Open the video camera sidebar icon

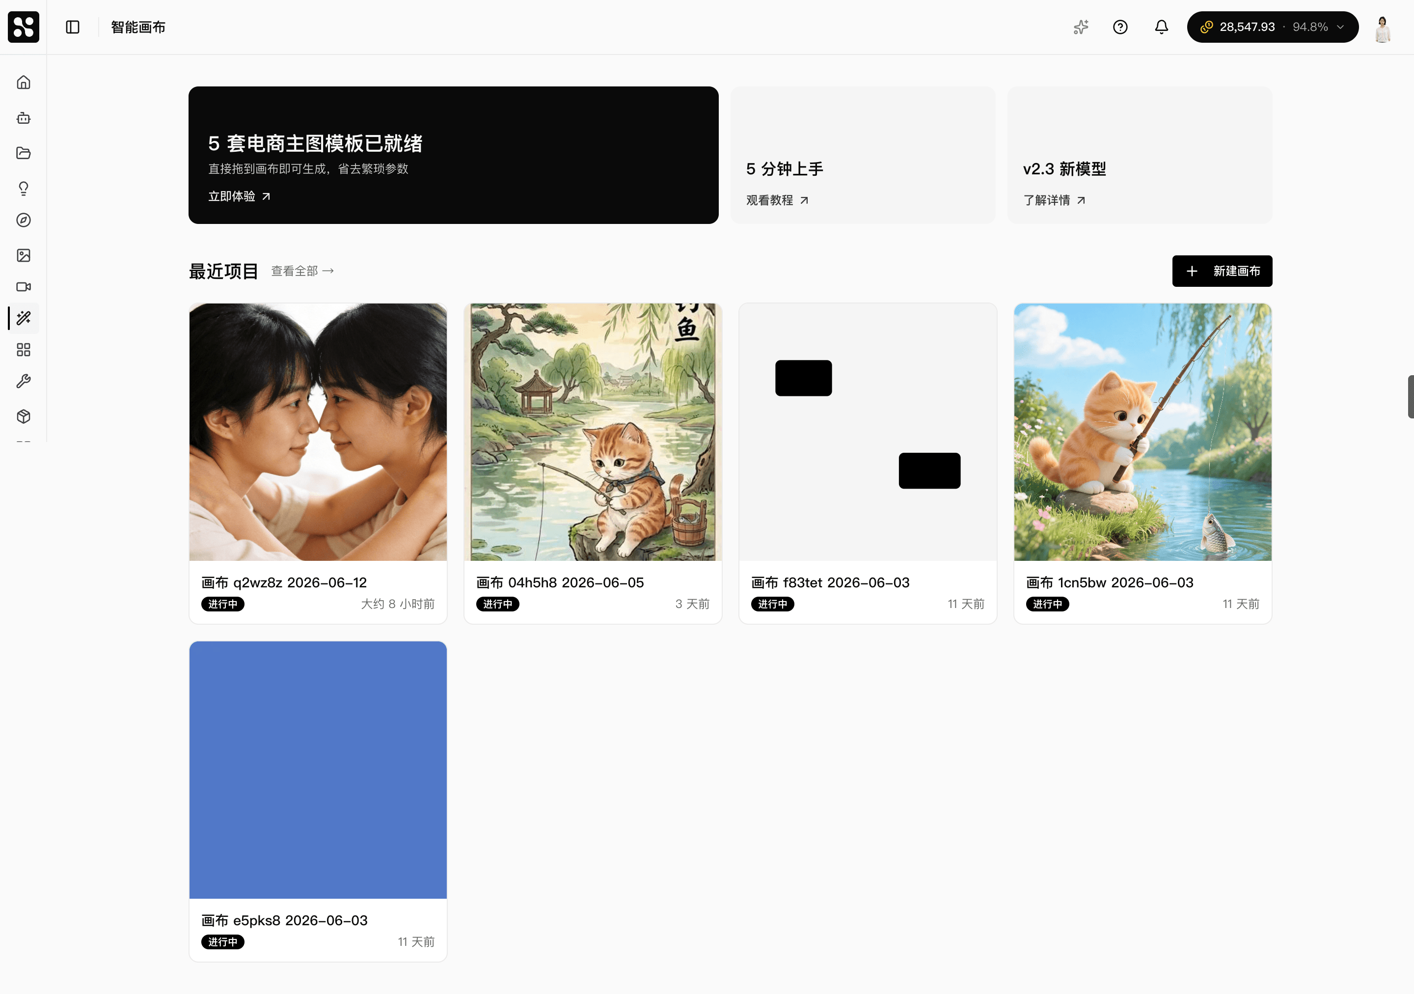click(24, 287)
